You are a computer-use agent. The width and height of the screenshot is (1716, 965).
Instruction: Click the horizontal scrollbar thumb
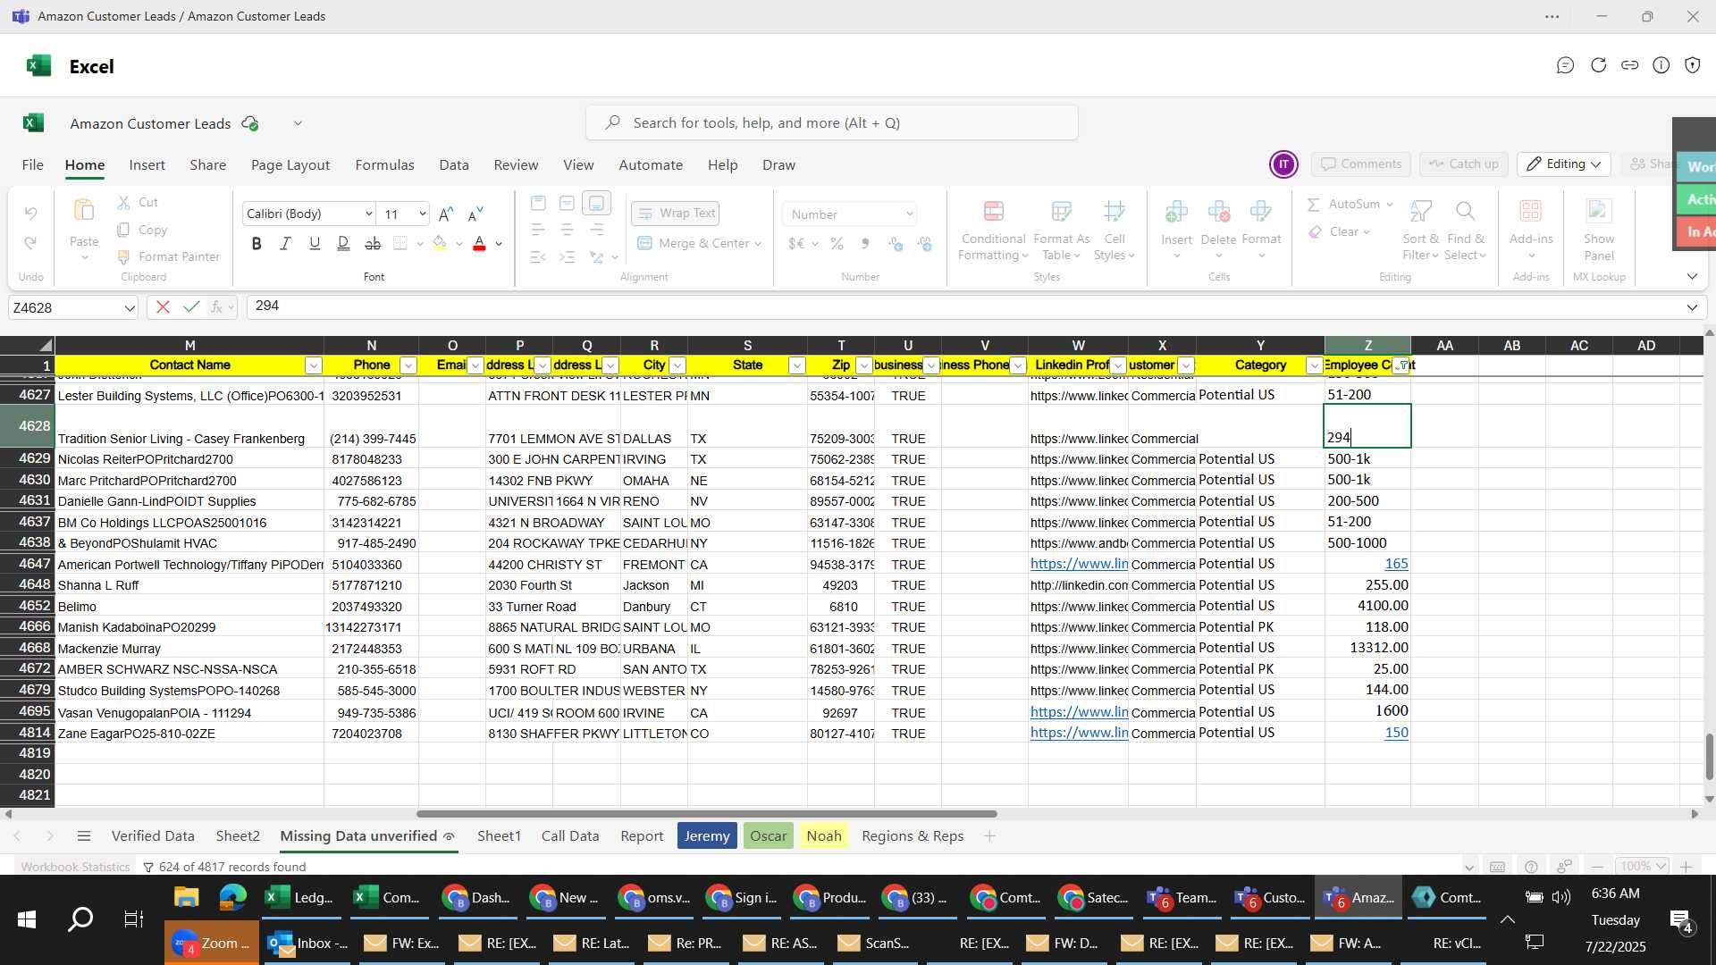pyautogui.click(x=706, y=814)
